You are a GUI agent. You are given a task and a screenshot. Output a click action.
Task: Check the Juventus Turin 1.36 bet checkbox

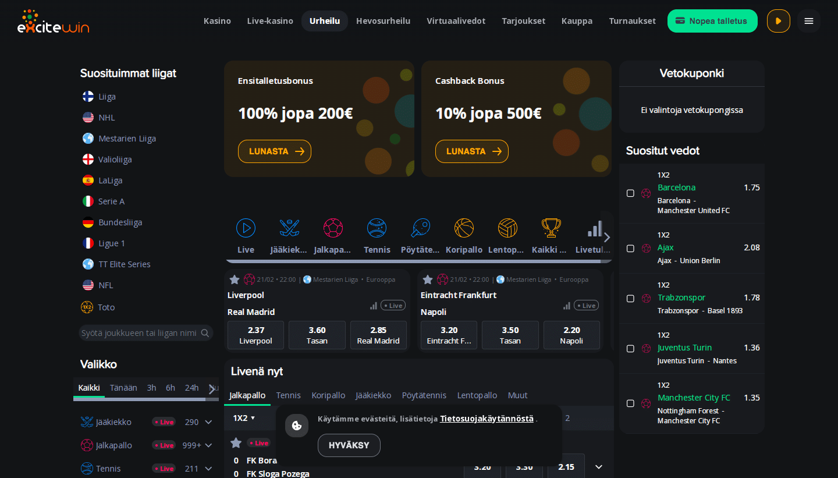pyautogui.click(x=630, y=349)
